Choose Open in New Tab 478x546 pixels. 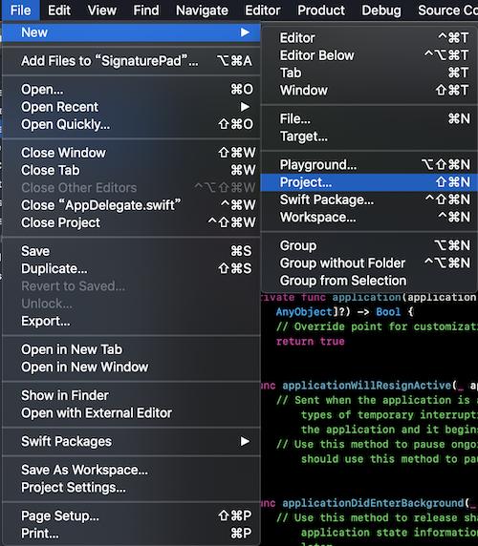click(131, 349)
